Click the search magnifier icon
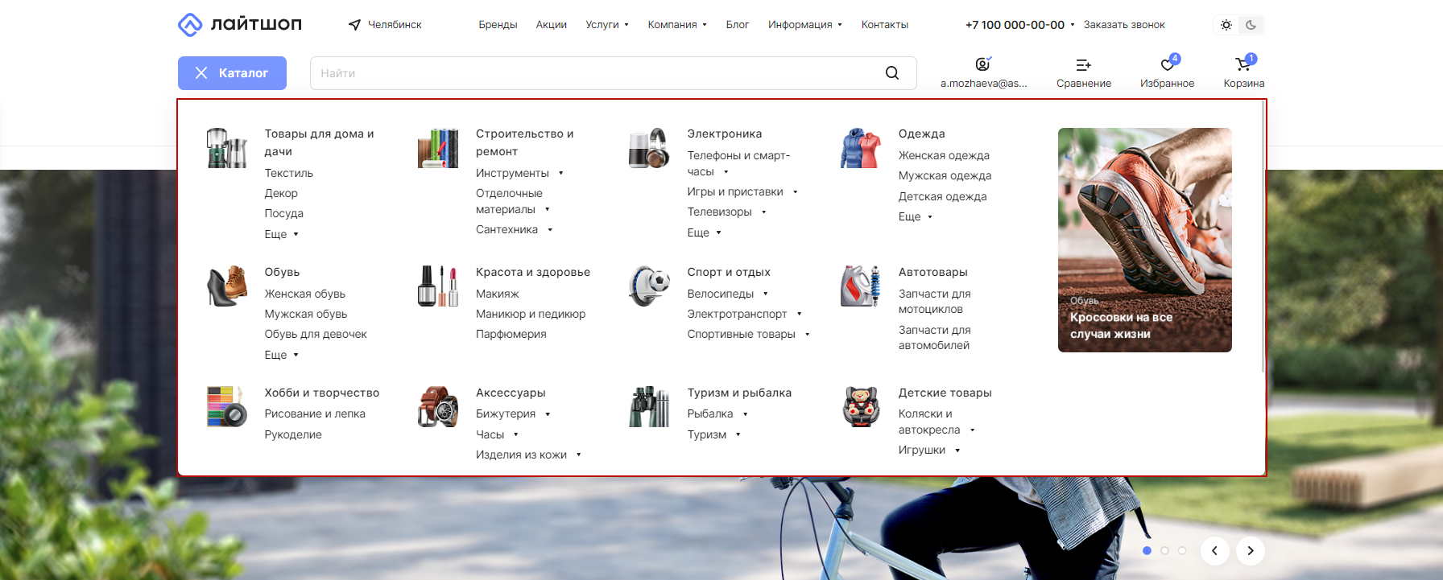This screenshot has height=580, width=1443. [x=892, y=73]
